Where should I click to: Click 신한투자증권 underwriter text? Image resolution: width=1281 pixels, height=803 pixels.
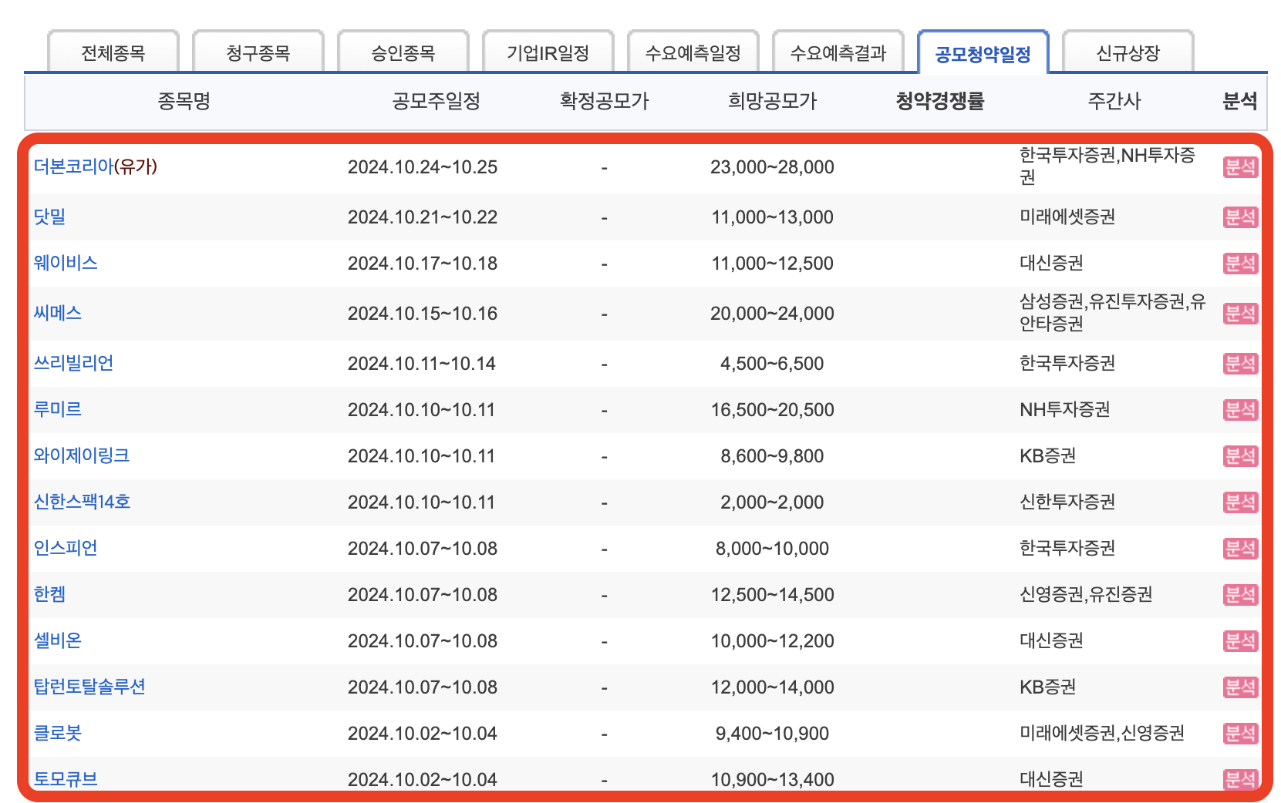[x=1067, y=502]
